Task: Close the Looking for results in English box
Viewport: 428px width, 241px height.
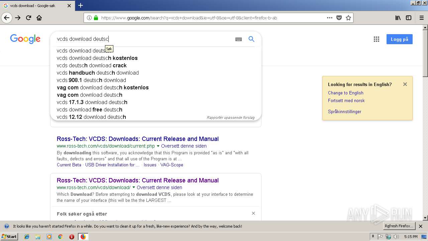Action: 405,84
